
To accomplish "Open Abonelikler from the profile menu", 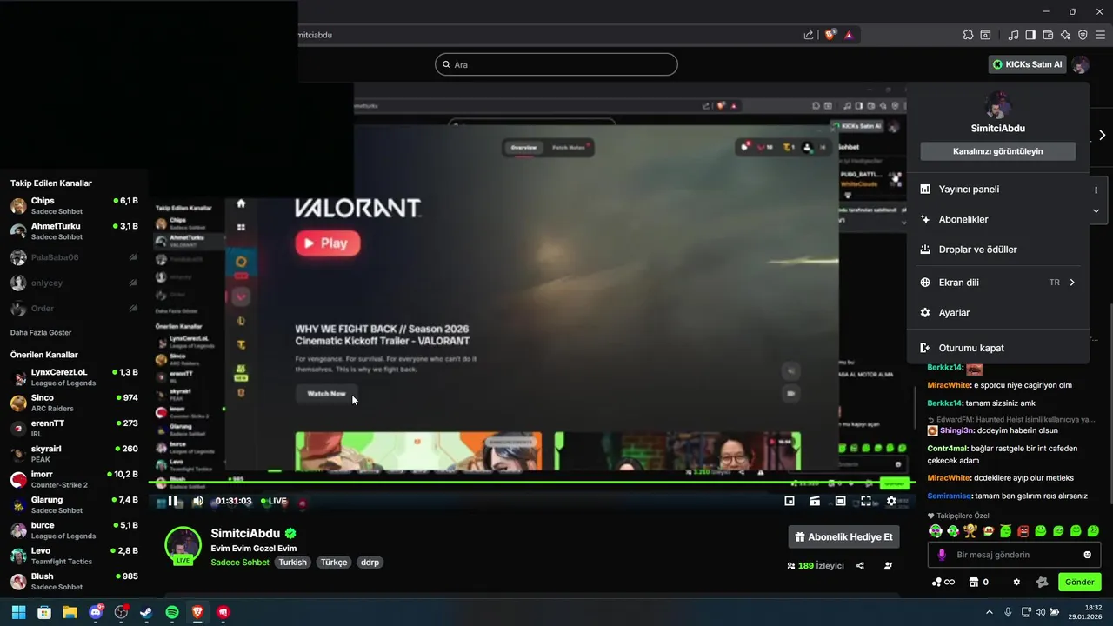I will point(997,219).
